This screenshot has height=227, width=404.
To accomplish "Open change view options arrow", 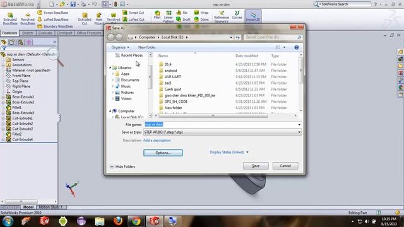I will 284,47.
